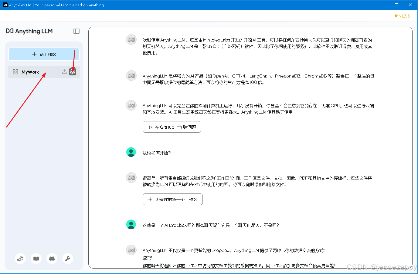Click the user avatar beside 我该如何开始

(131, 152)
